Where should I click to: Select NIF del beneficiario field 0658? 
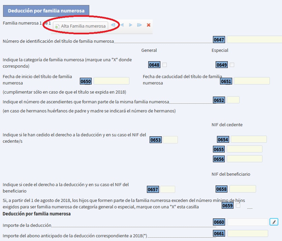(x=242, y=189)
